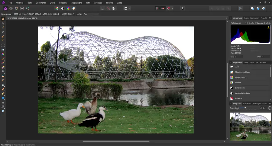Click the Invert Selection toolbar icon
The height and width of the screenshot is (146, 272).
click(114, 8)
